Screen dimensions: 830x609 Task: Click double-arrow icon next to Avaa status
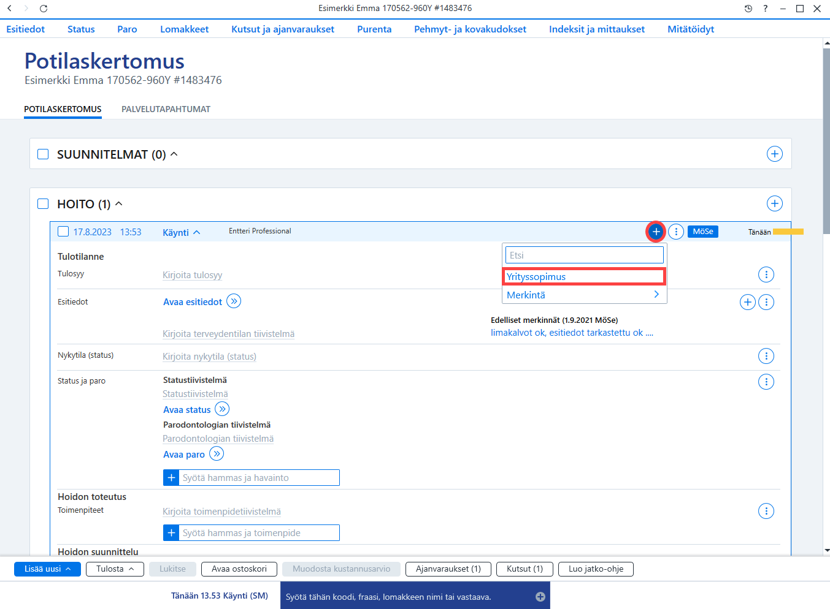[x=222, y=409]
